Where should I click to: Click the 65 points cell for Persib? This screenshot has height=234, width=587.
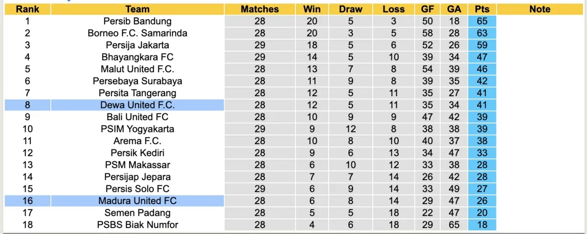[481, 21]
